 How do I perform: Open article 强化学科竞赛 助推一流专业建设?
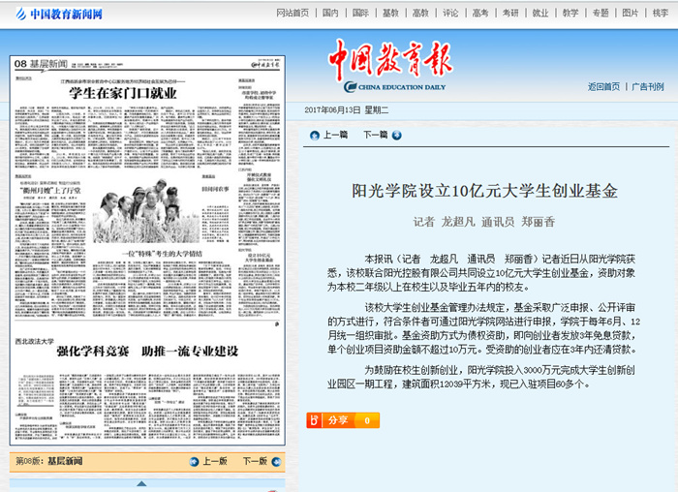(x=147, y=351)
